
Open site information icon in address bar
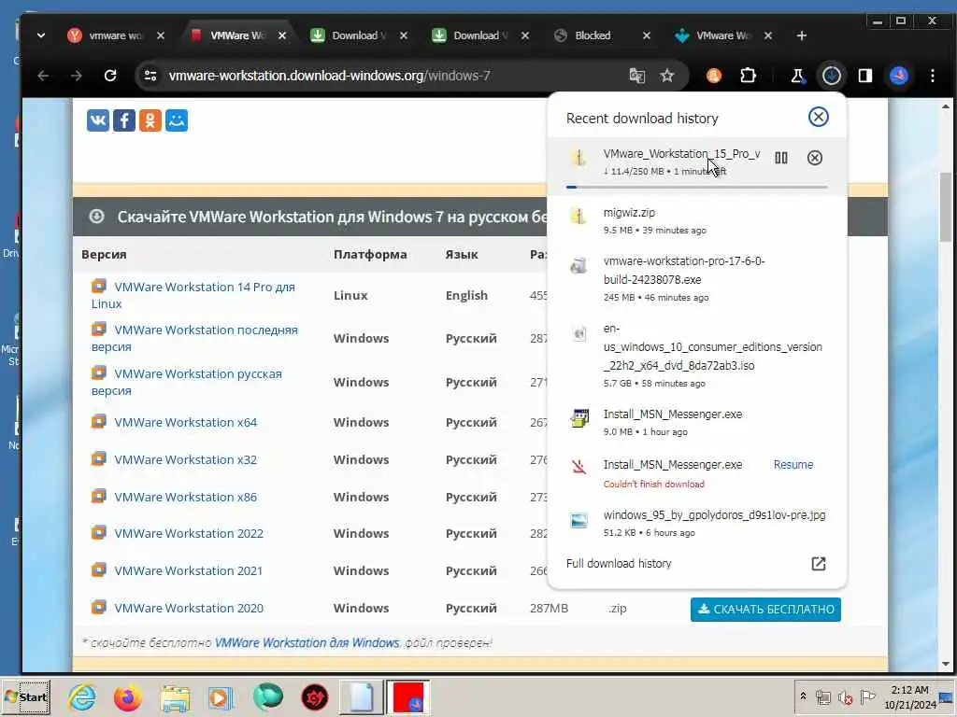tap(150, 76)
